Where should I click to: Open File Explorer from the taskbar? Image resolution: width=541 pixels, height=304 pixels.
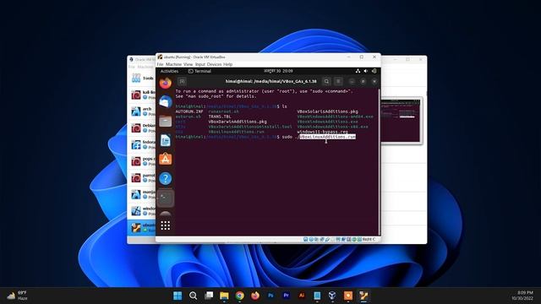[224, 296]
